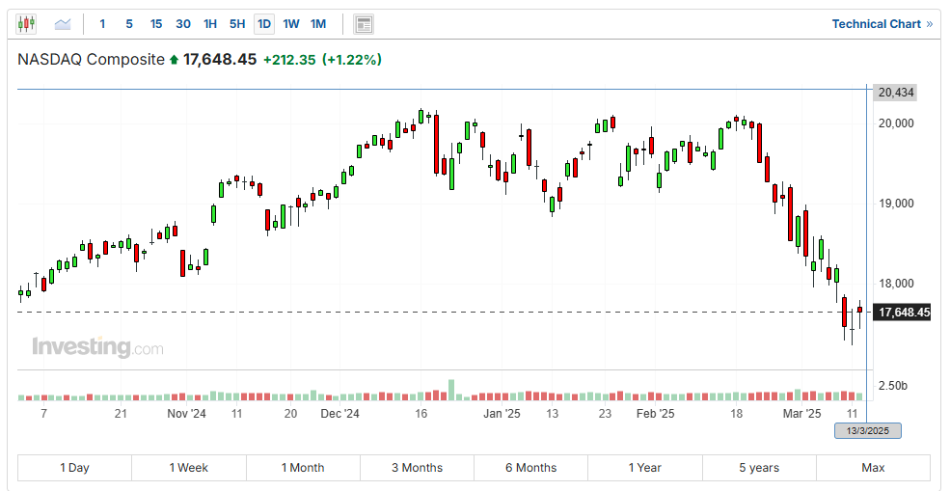Show the 1 Week range tab

[x=188, y=468]
